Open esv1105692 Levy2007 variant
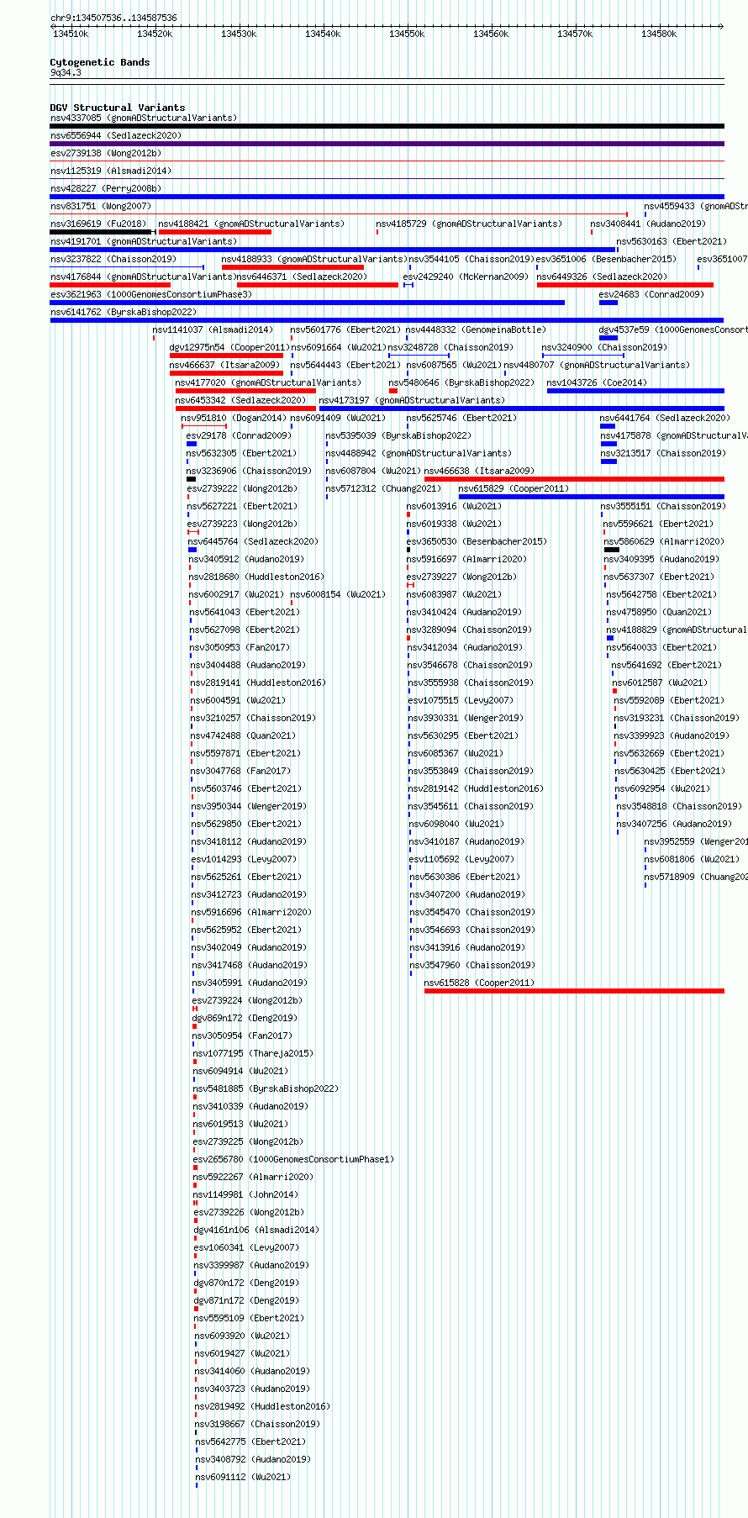This screenshot has height=1518, width=748. pyautogui.click(x=461, y=859)
